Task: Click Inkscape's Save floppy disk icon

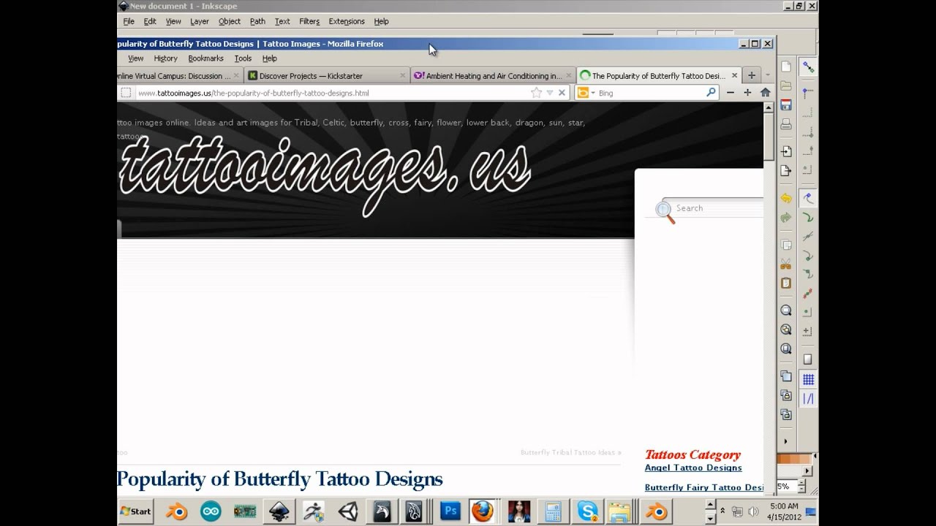Action: click(x=786, y=105)
